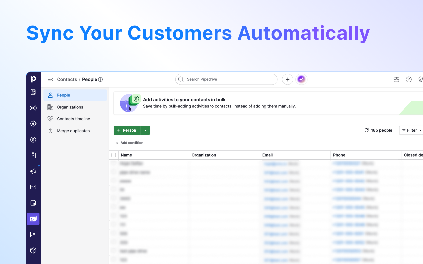Sort by the Phone column header
Viewport: 423px width, 264px height.
pyautogui.click(x=366, y=155)
